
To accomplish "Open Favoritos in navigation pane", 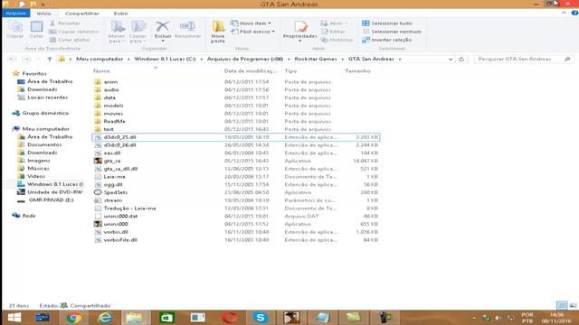I will (34, 73).
